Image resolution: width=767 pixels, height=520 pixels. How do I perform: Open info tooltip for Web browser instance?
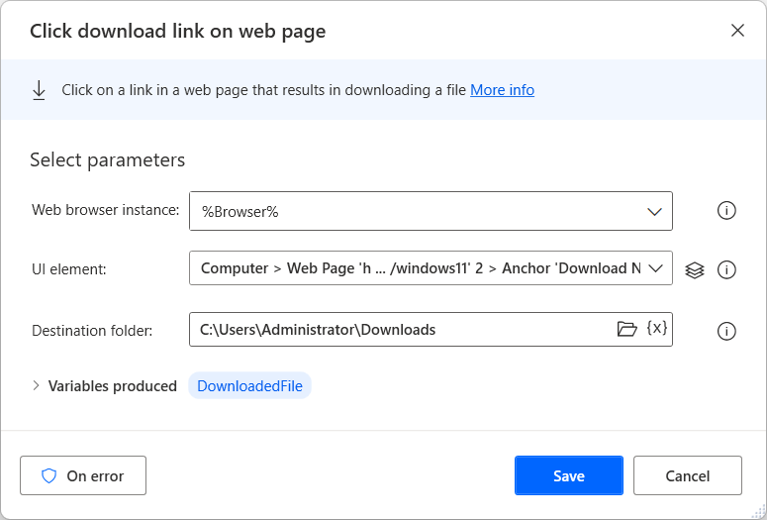tap(726, 211)
